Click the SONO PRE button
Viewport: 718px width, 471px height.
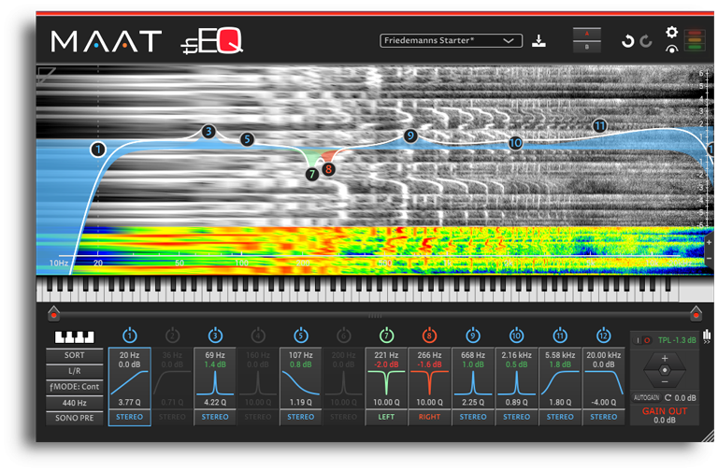(74, 417)
